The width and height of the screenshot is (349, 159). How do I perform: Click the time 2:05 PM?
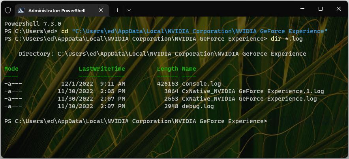113,92
